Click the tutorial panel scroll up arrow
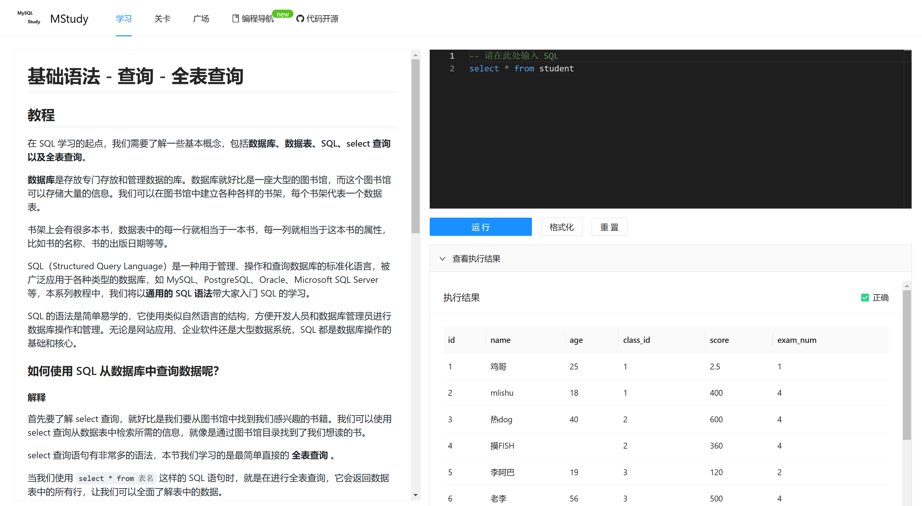Image resolution: width=922 pixels, height=506 pixels. pyautogui.click(x=415, y=55)
